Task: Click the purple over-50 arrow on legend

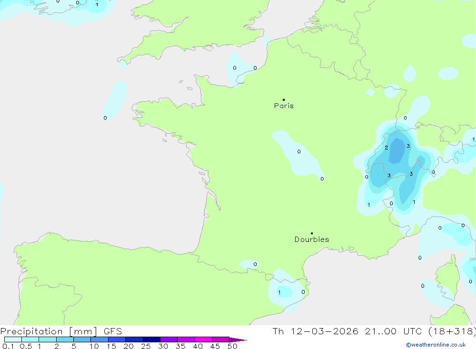Action: pyautogui.click(x=238, y=340)
